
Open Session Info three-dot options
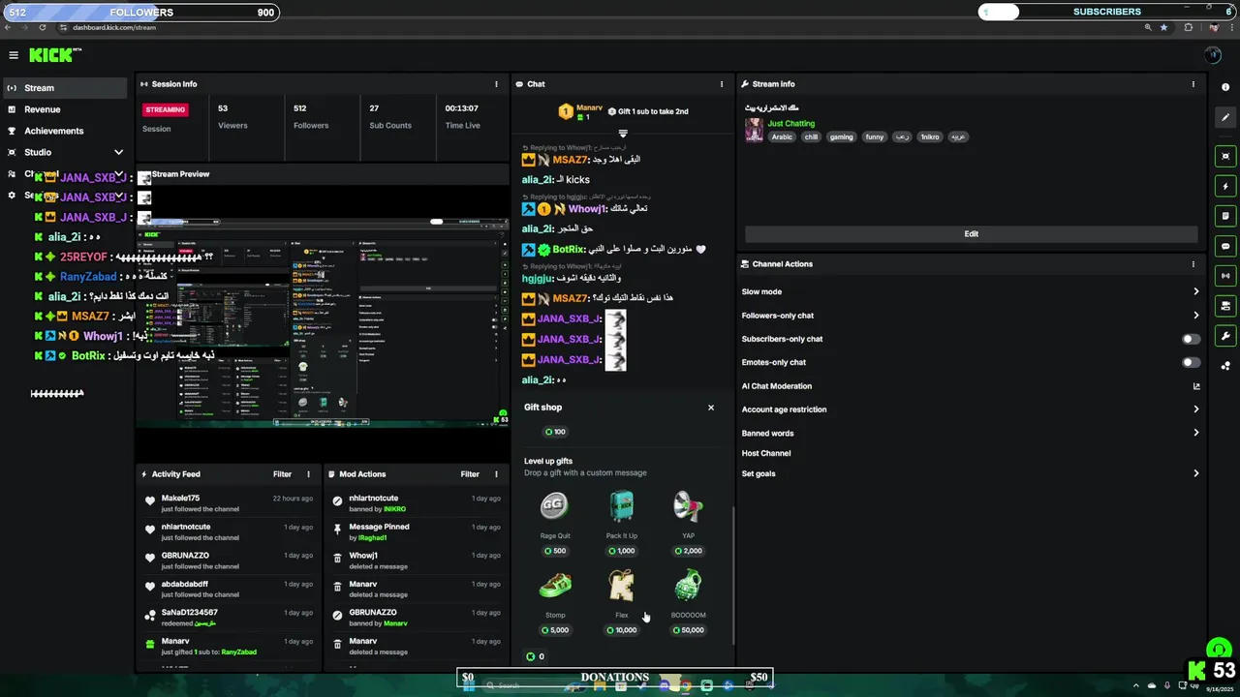click(497, 84)
